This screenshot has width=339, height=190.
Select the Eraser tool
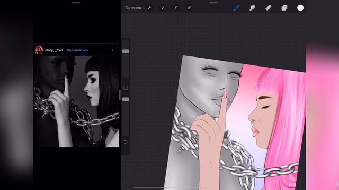268,8
